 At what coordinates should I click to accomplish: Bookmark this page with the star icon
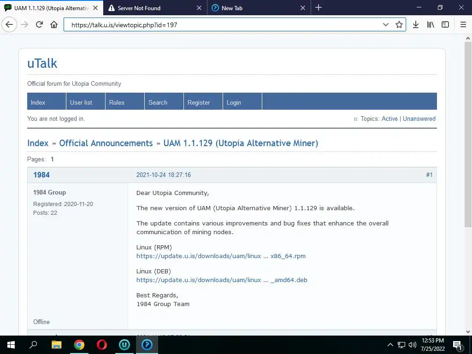click(x=399, y=25)
